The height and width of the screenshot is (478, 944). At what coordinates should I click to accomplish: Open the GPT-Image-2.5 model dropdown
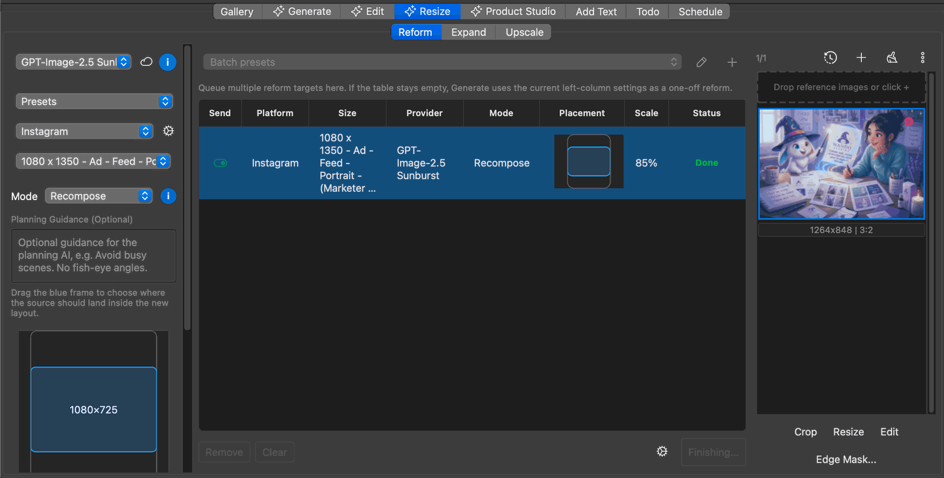(74, 62)
